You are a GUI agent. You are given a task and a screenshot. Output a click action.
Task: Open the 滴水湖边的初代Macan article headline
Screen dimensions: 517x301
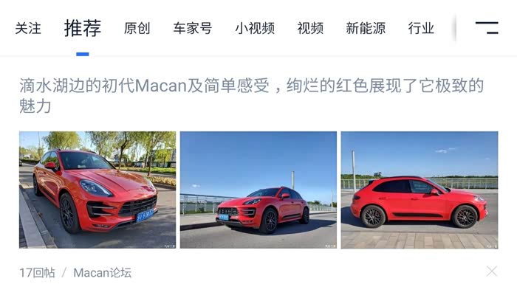(x=252, y=95)
